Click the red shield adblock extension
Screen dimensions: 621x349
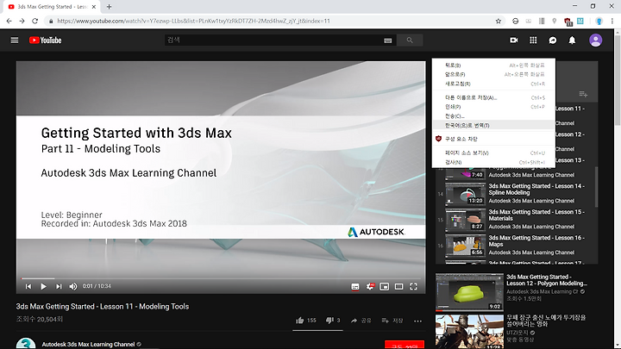pos(568,22)
